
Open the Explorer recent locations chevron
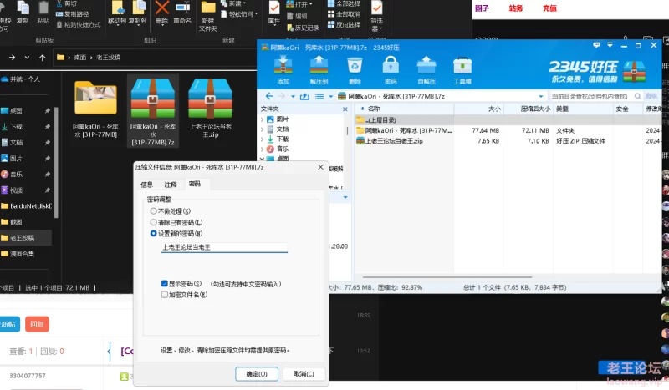(27, 58)
